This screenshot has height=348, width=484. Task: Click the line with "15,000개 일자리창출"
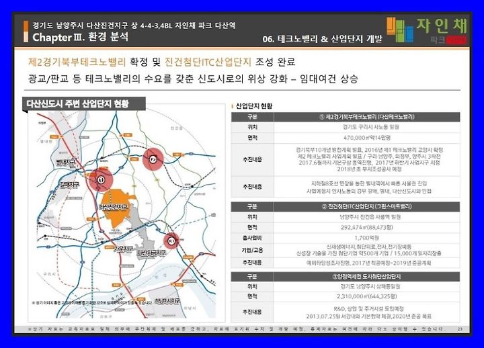pos(368,253)
